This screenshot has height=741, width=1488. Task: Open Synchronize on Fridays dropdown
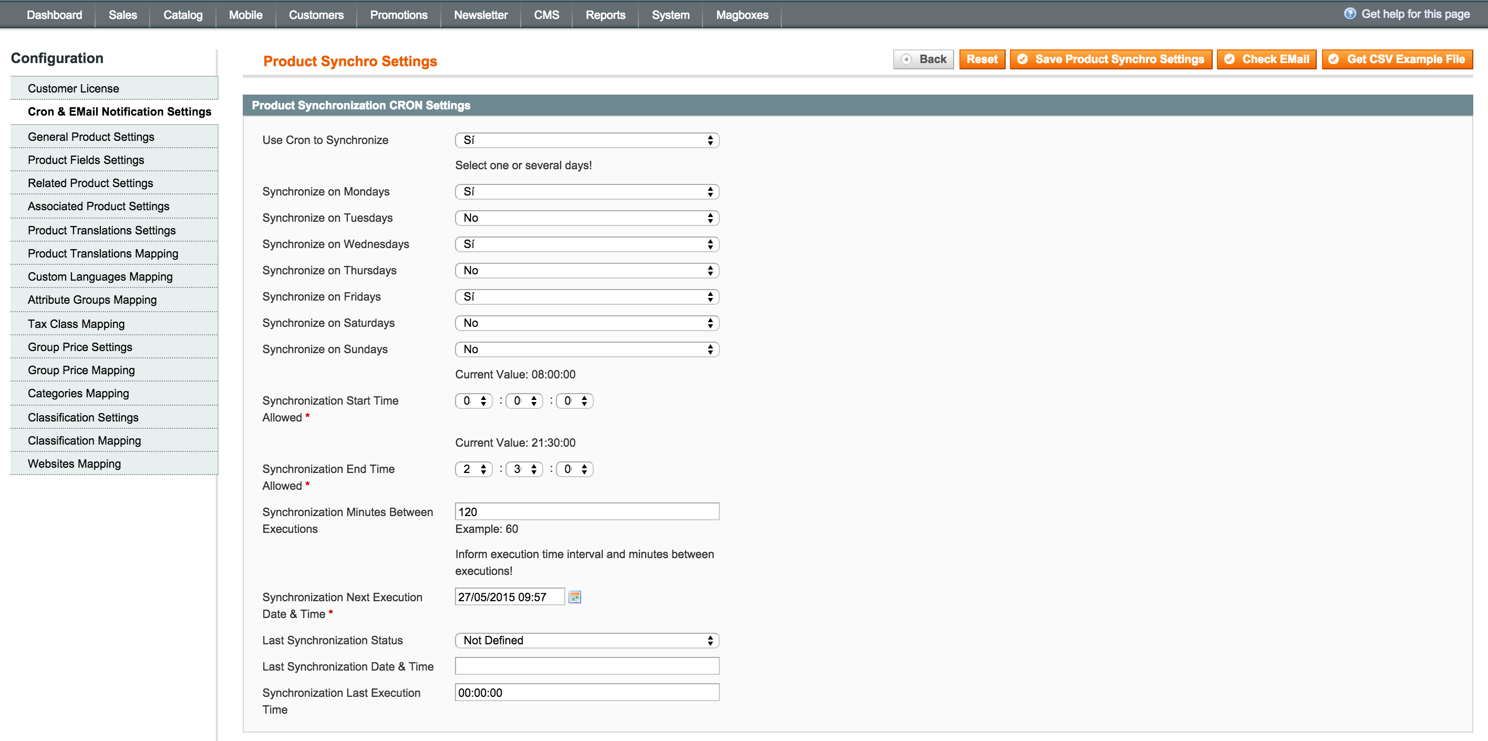(587, 296)
